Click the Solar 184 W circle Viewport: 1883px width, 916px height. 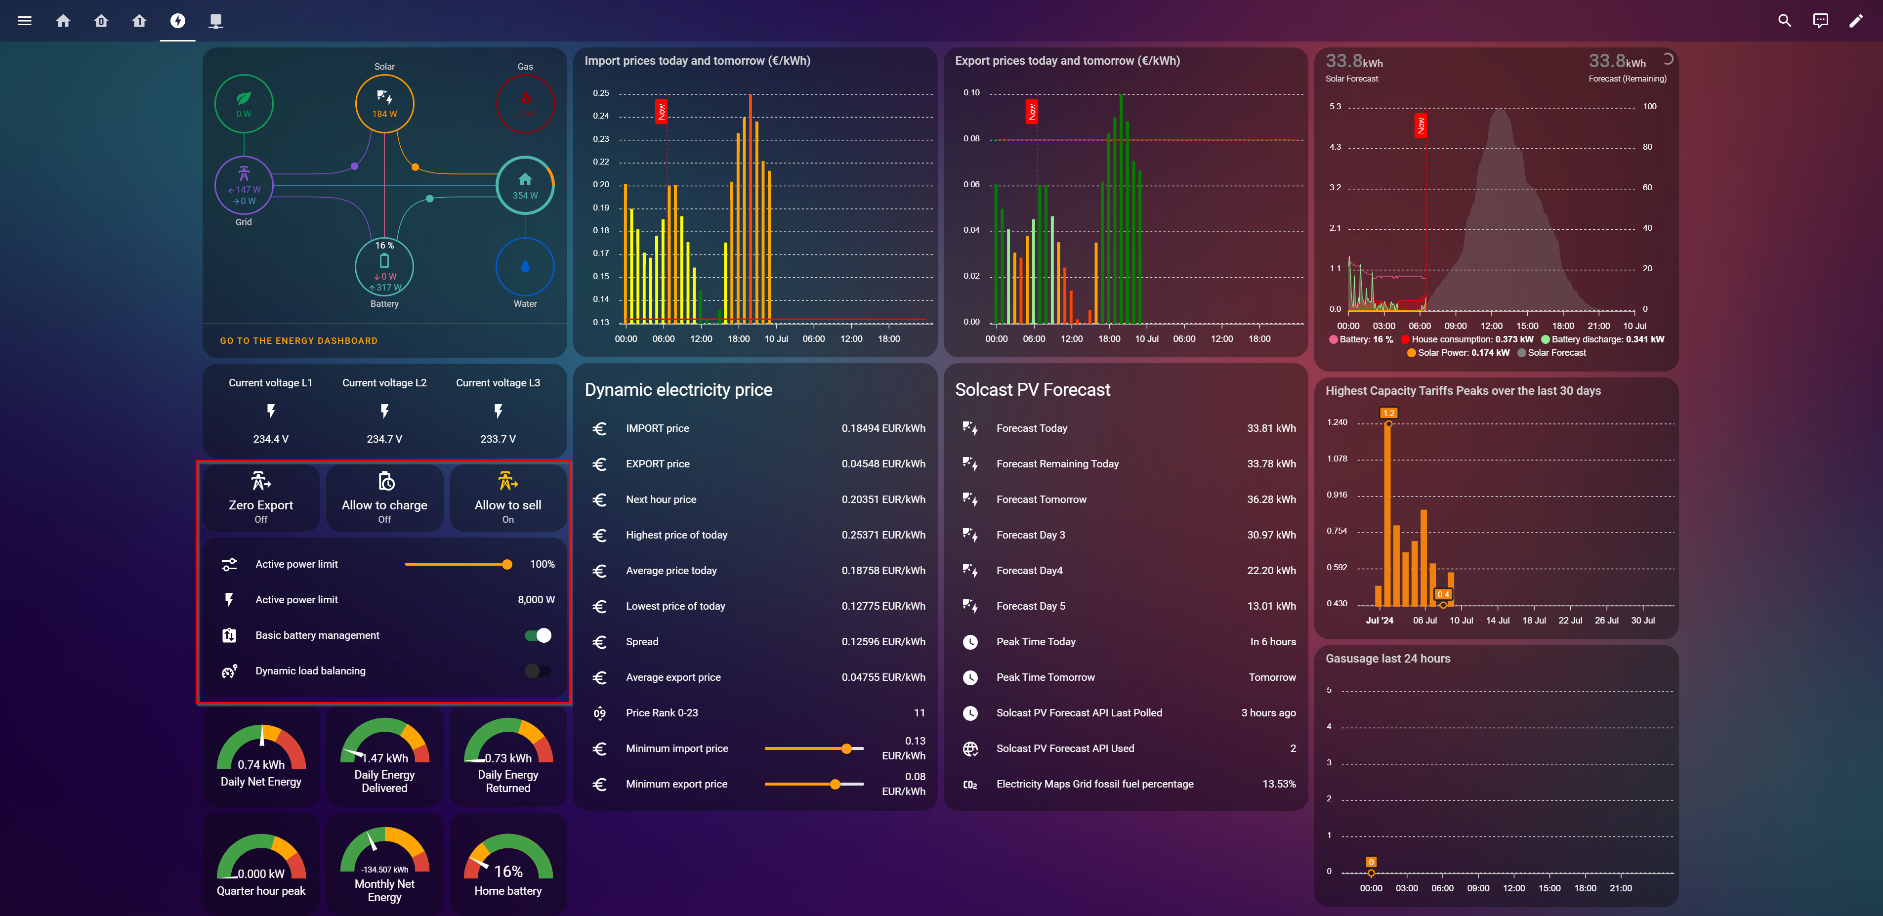tap(384, 104)
